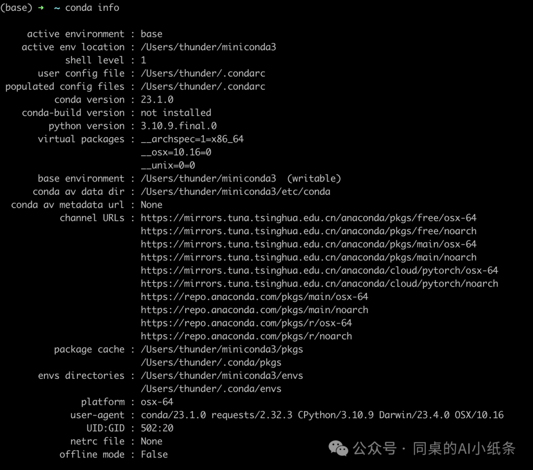Click the "conda info" command text
The image size is (533, 470).
point(92,7)
